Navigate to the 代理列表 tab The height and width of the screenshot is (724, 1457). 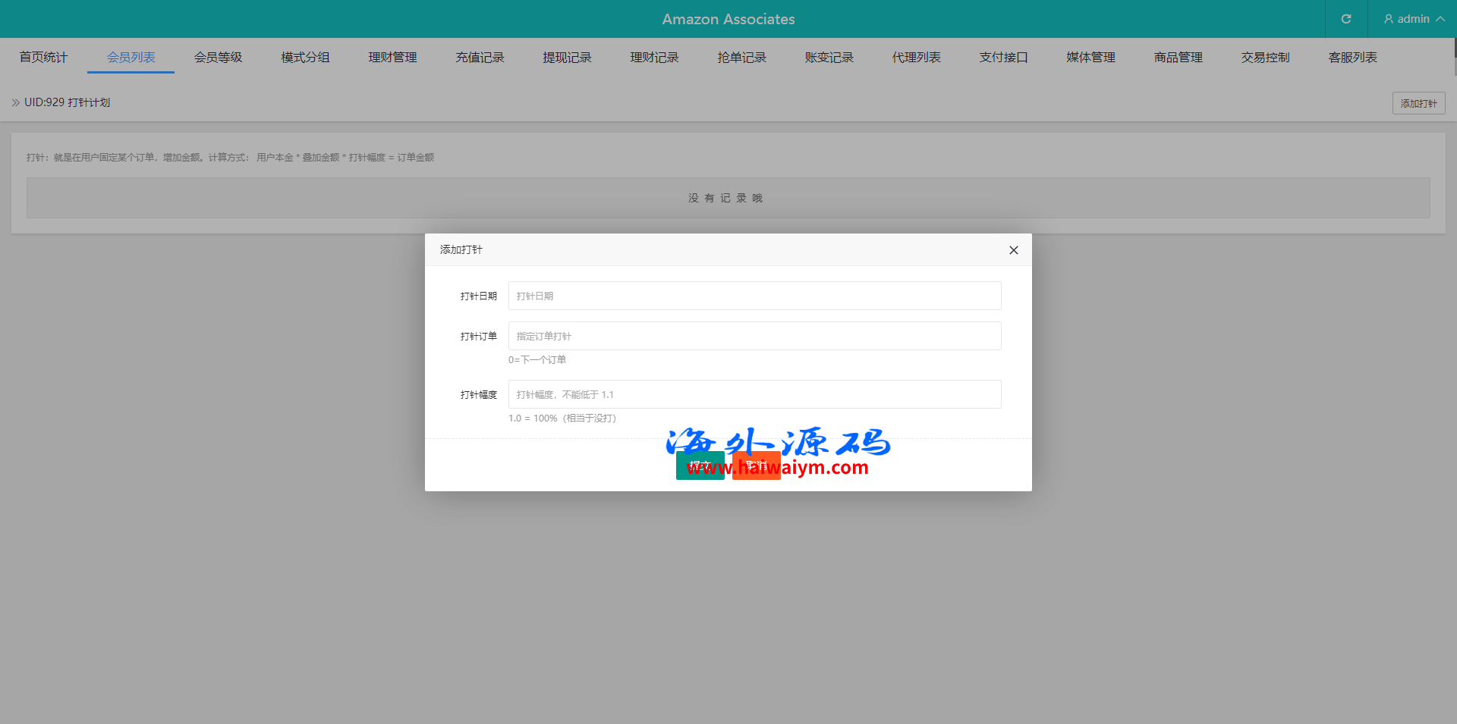(x=916, y=58)
